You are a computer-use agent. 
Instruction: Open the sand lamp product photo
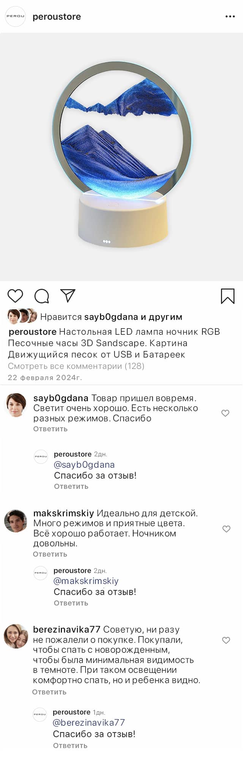click(x=121, y=157)
